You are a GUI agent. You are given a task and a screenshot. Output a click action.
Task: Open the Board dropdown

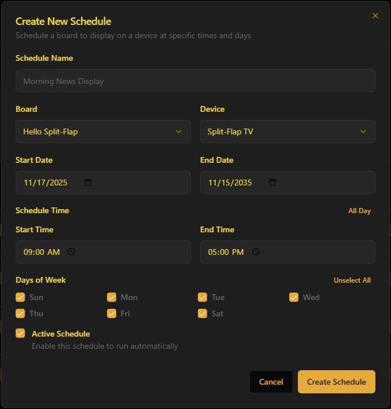(103, 132)
